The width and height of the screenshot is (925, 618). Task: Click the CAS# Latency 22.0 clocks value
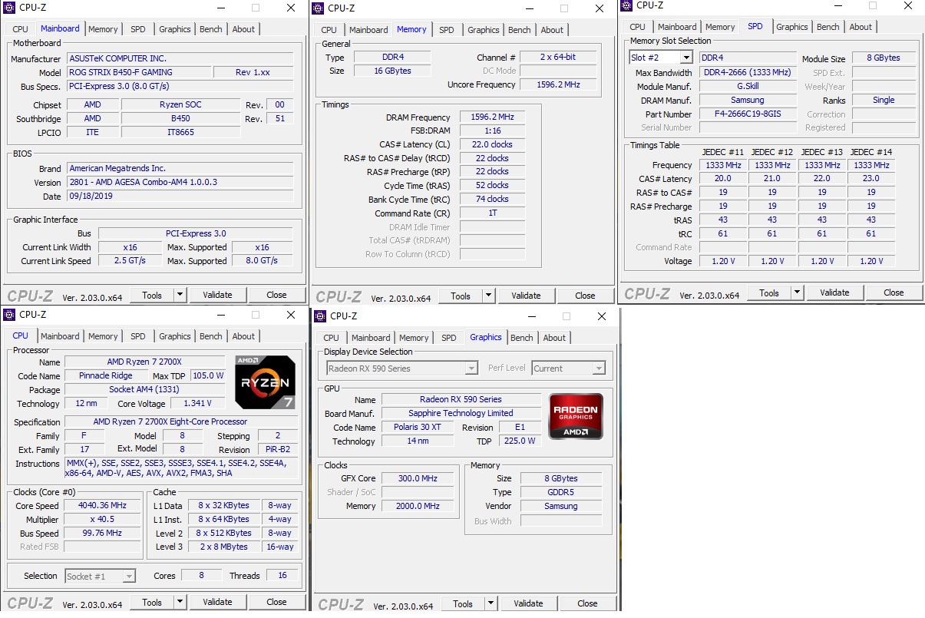[493, 144]
